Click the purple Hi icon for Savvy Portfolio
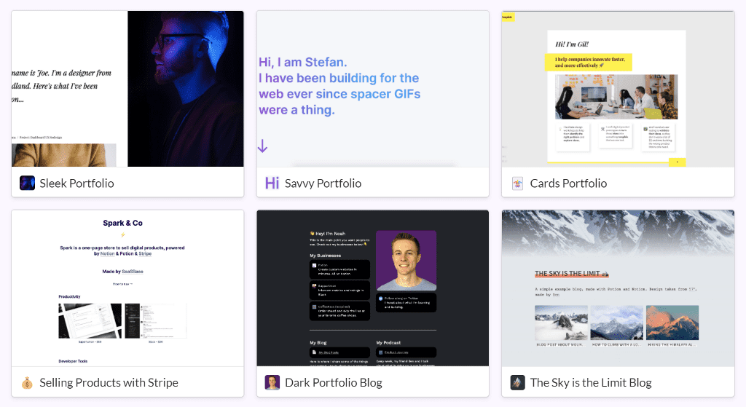This screenshot has height=407, width=746. click(x=272, y=183)
